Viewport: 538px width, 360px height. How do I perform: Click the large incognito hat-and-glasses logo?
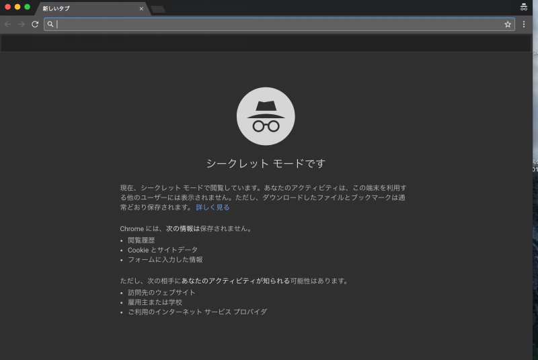click(x=266, y=116)
